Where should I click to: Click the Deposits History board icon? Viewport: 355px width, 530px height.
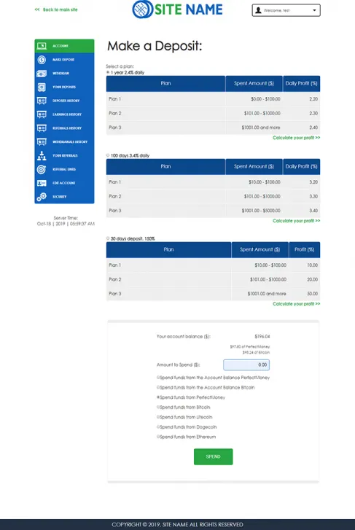tap(42, 101)
